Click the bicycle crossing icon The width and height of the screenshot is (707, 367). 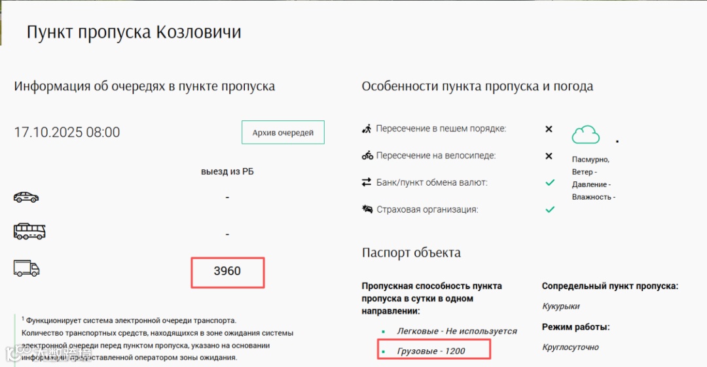(367, 156)
